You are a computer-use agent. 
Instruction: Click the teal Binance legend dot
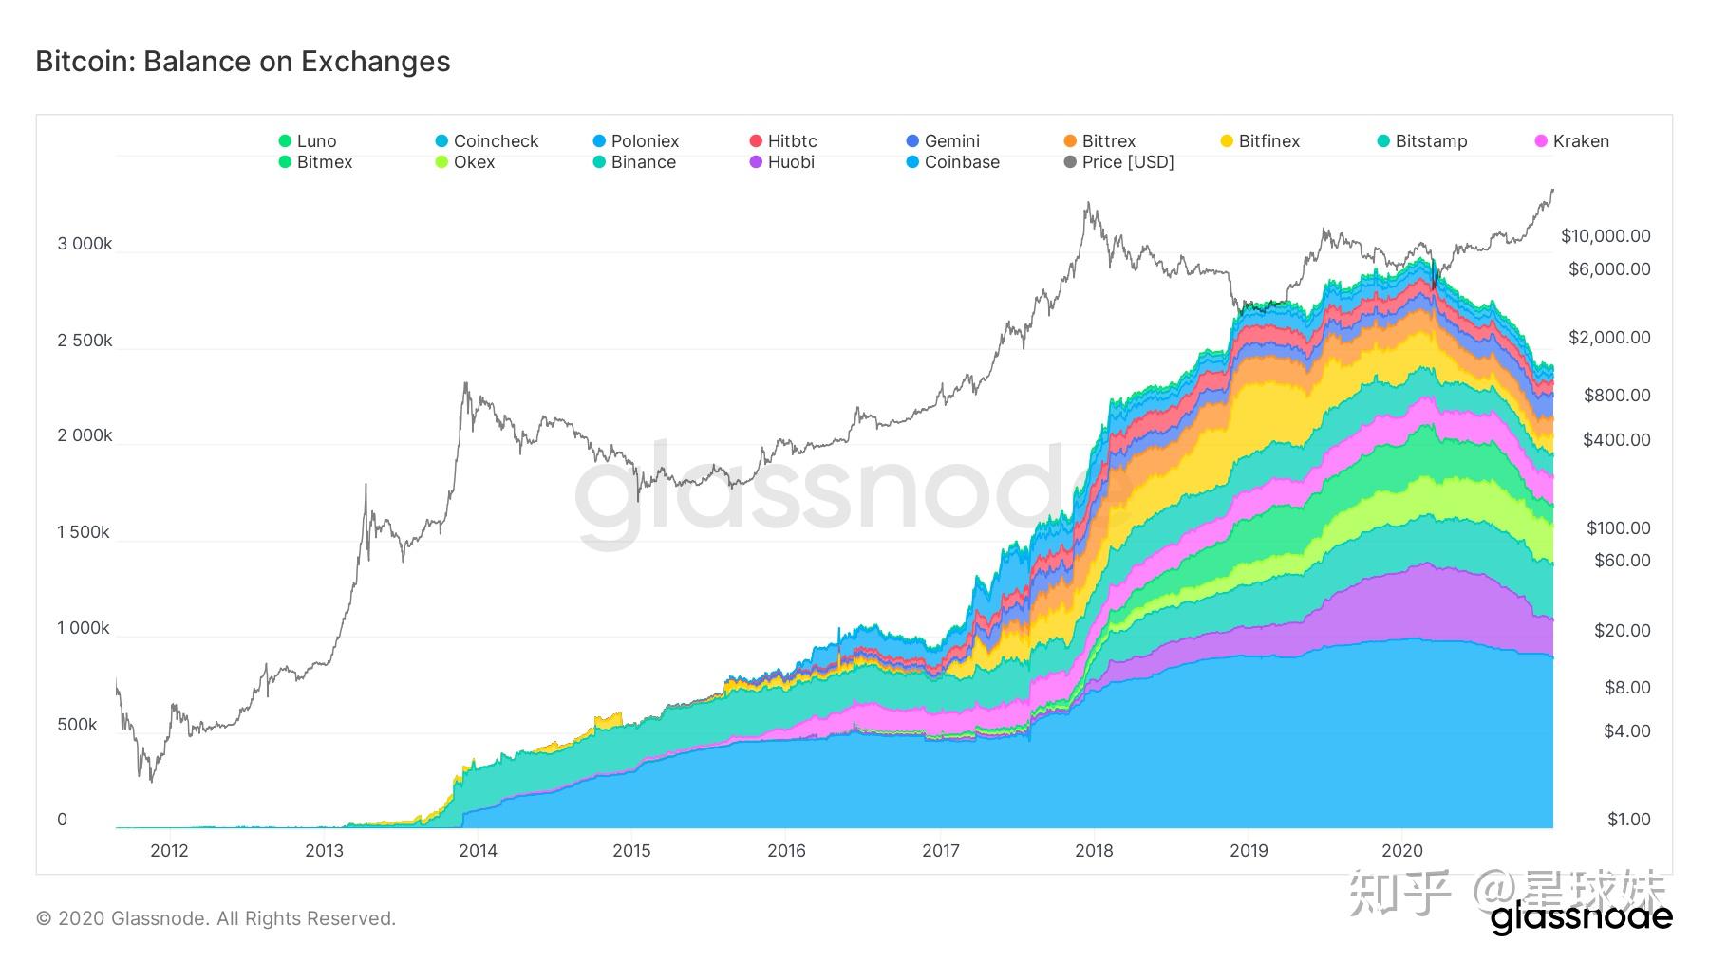(599, 162)
